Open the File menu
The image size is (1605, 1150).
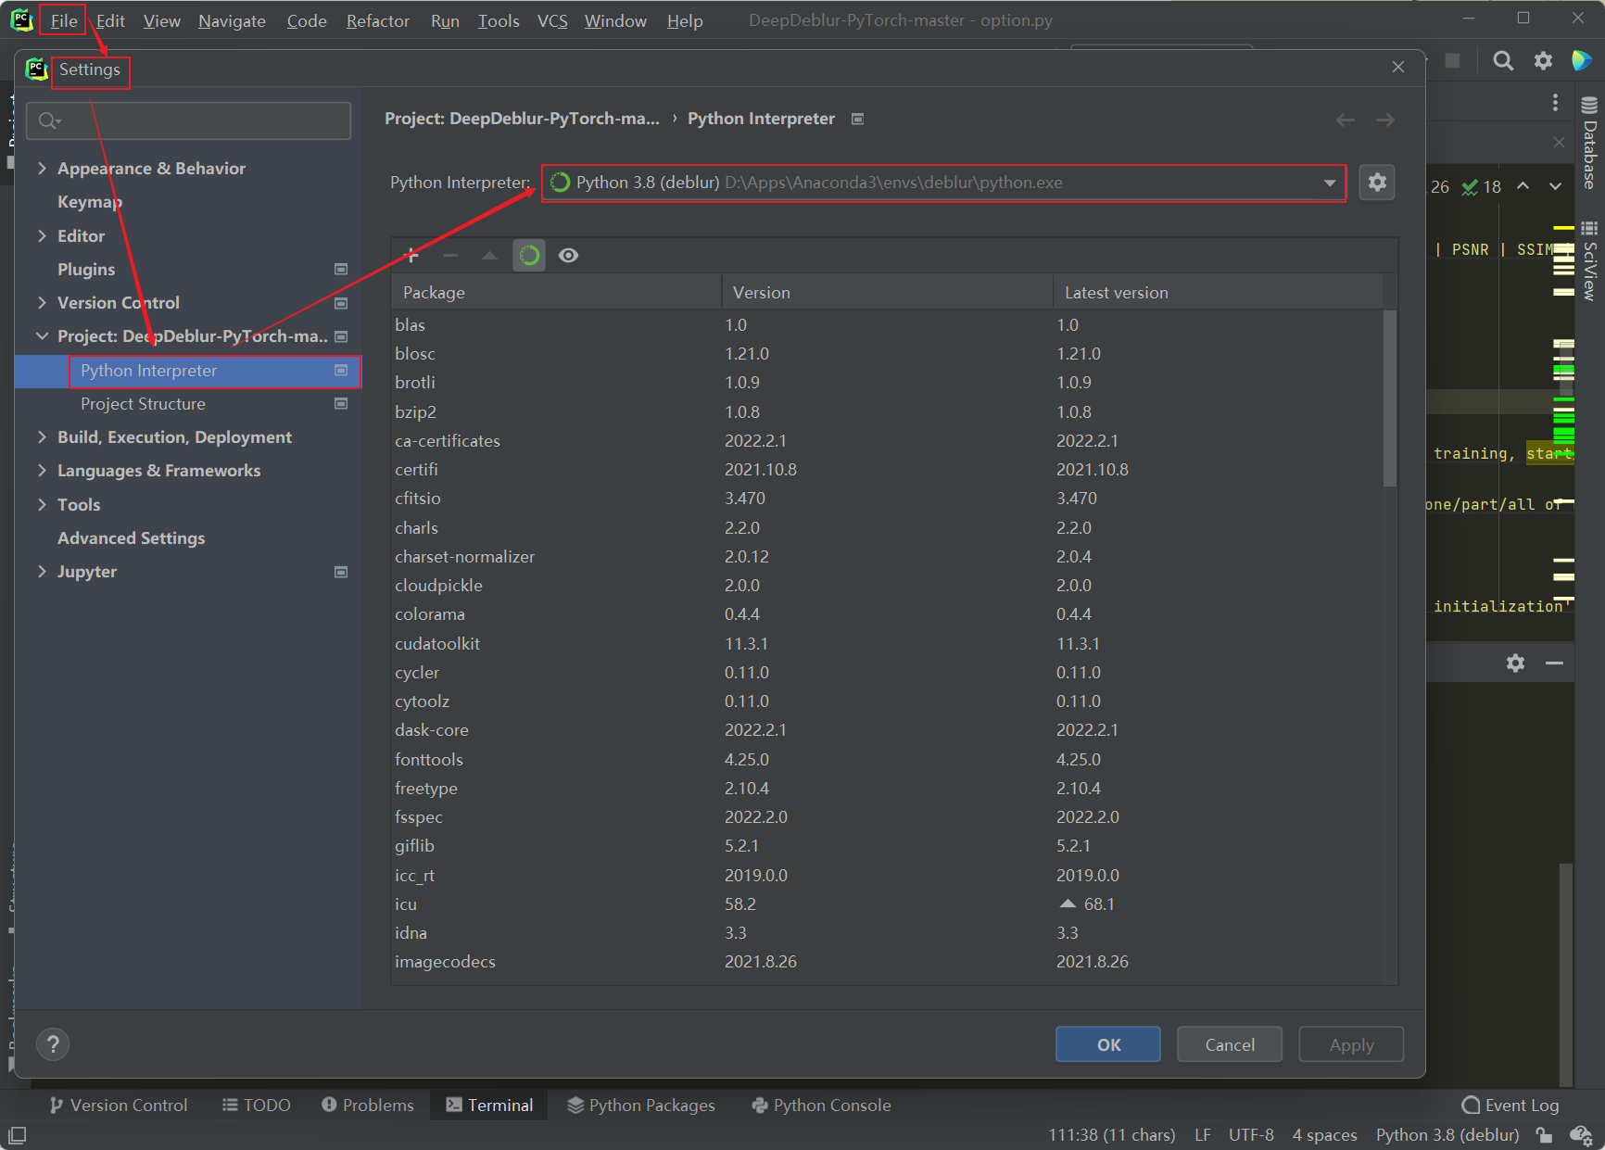[64, 20]
